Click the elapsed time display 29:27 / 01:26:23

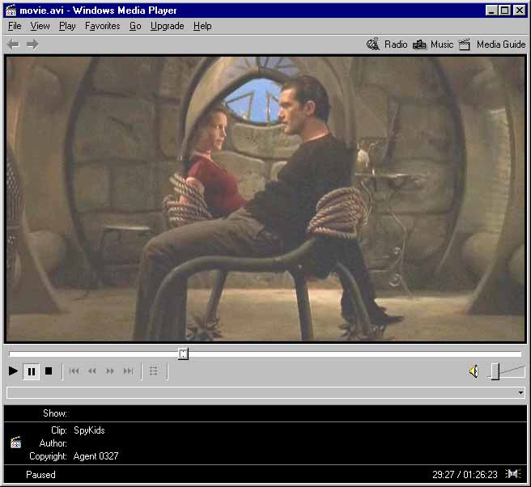click(465, 475)
